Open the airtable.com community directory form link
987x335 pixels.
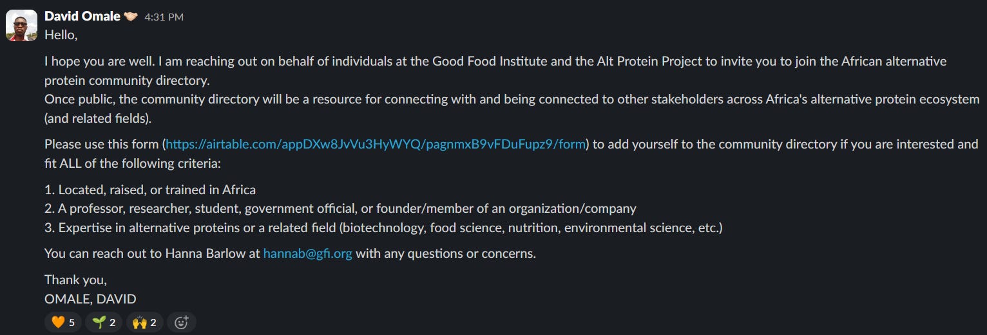click(376, 144)
